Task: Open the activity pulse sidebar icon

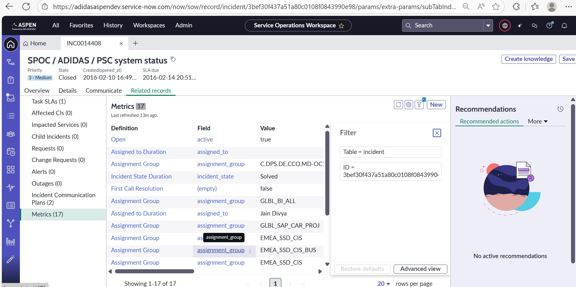Action: tap(11, 187)
